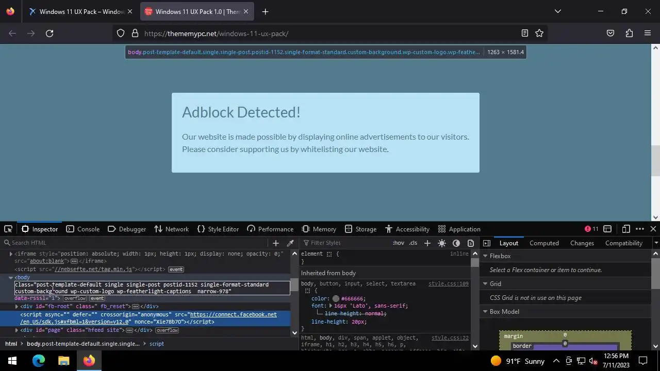
Task: Click #666666 color swatch circle
Action: pyautogui.click(x=336, y=299)
